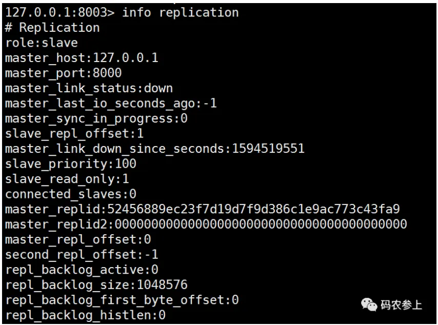This screenshot has height=325, width=438.
Task: Click the role:slave line
Action: [42, 43]
